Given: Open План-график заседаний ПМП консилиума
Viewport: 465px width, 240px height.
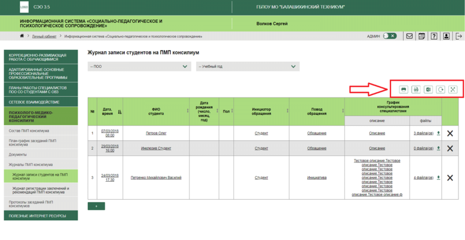Looking at the screenshot, I should click(x=41, y=143).
